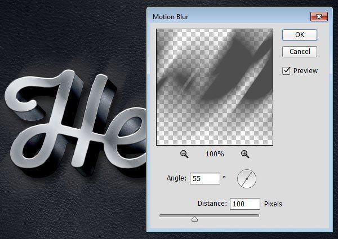Viewport: 338px width, 239px height.
Task: Close the Motion Blur dialog
Action: [x=319, y=16]
